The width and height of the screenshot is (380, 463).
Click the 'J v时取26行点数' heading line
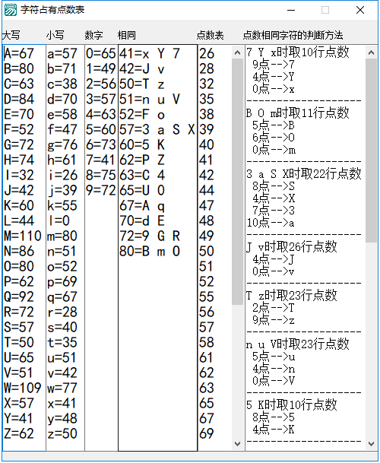[291, 246]
